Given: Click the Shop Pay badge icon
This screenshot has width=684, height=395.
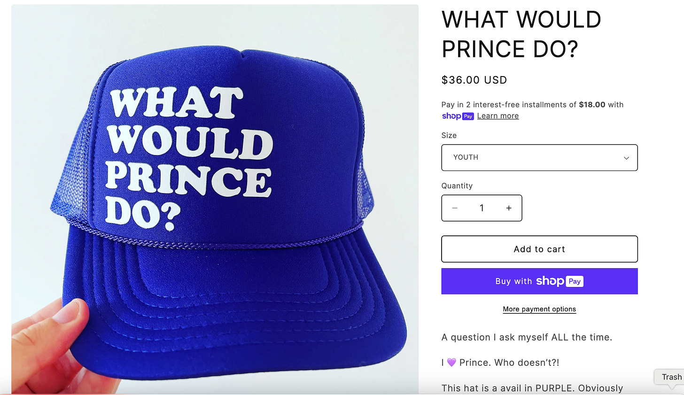Looking at the screenshot, I should click(467, 116).
